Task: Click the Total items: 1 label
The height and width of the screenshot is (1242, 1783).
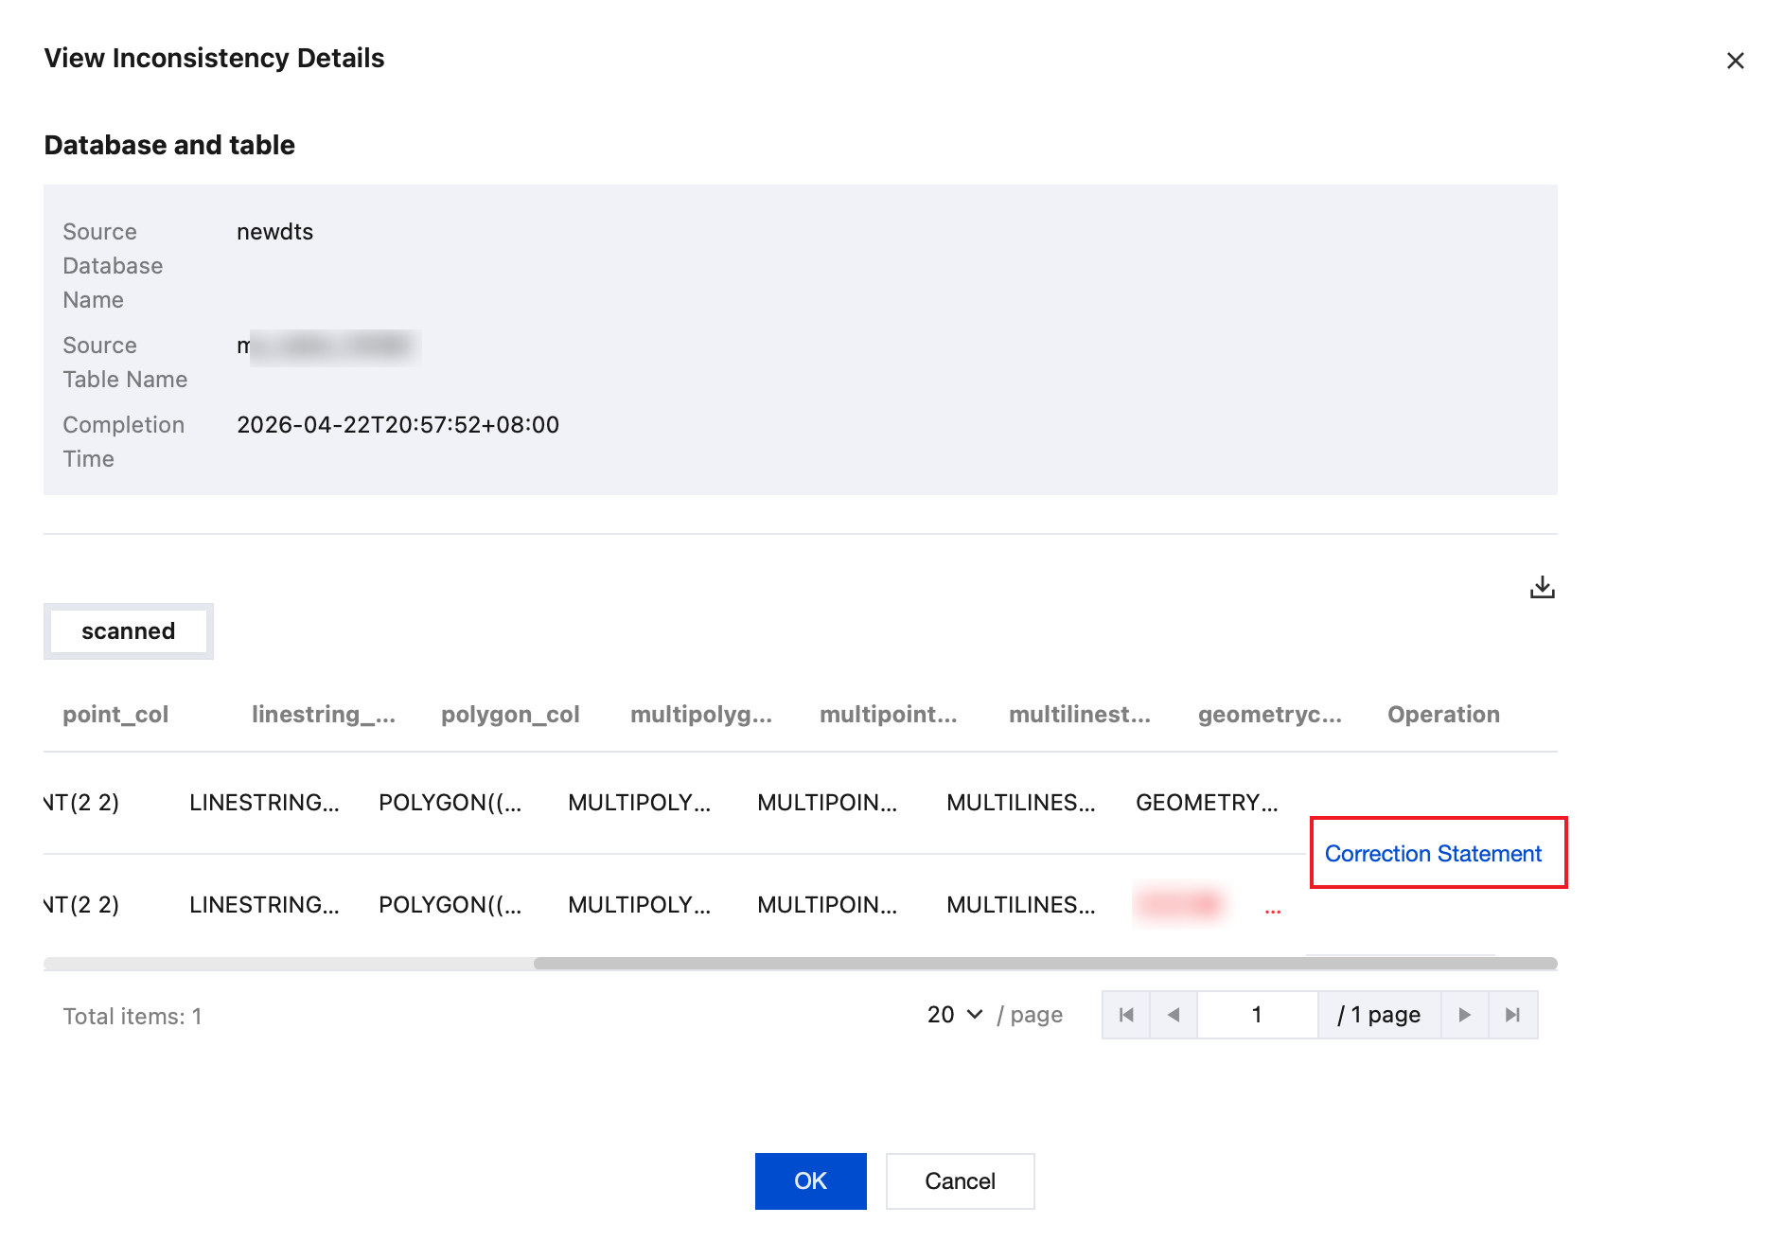Action: pyautogui.click(x=132, y=1017)
